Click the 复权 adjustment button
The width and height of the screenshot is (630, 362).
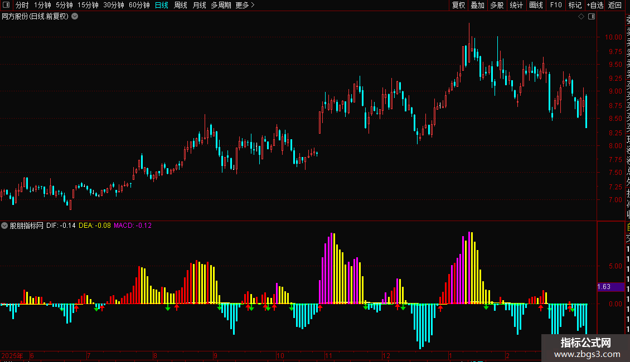pyautogui.click(x=458, y=5)
